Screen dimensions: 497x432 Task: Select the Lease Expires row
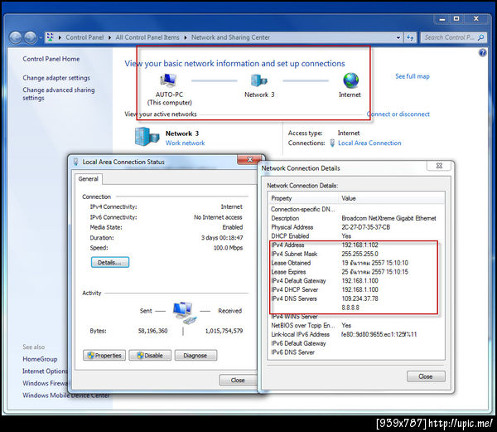[x=356, y=272]
